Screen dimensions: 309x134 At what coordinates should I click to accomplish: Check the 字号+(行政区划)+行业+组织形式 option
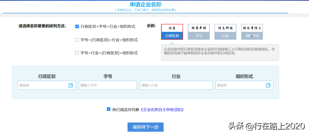(x=77, y=40)
